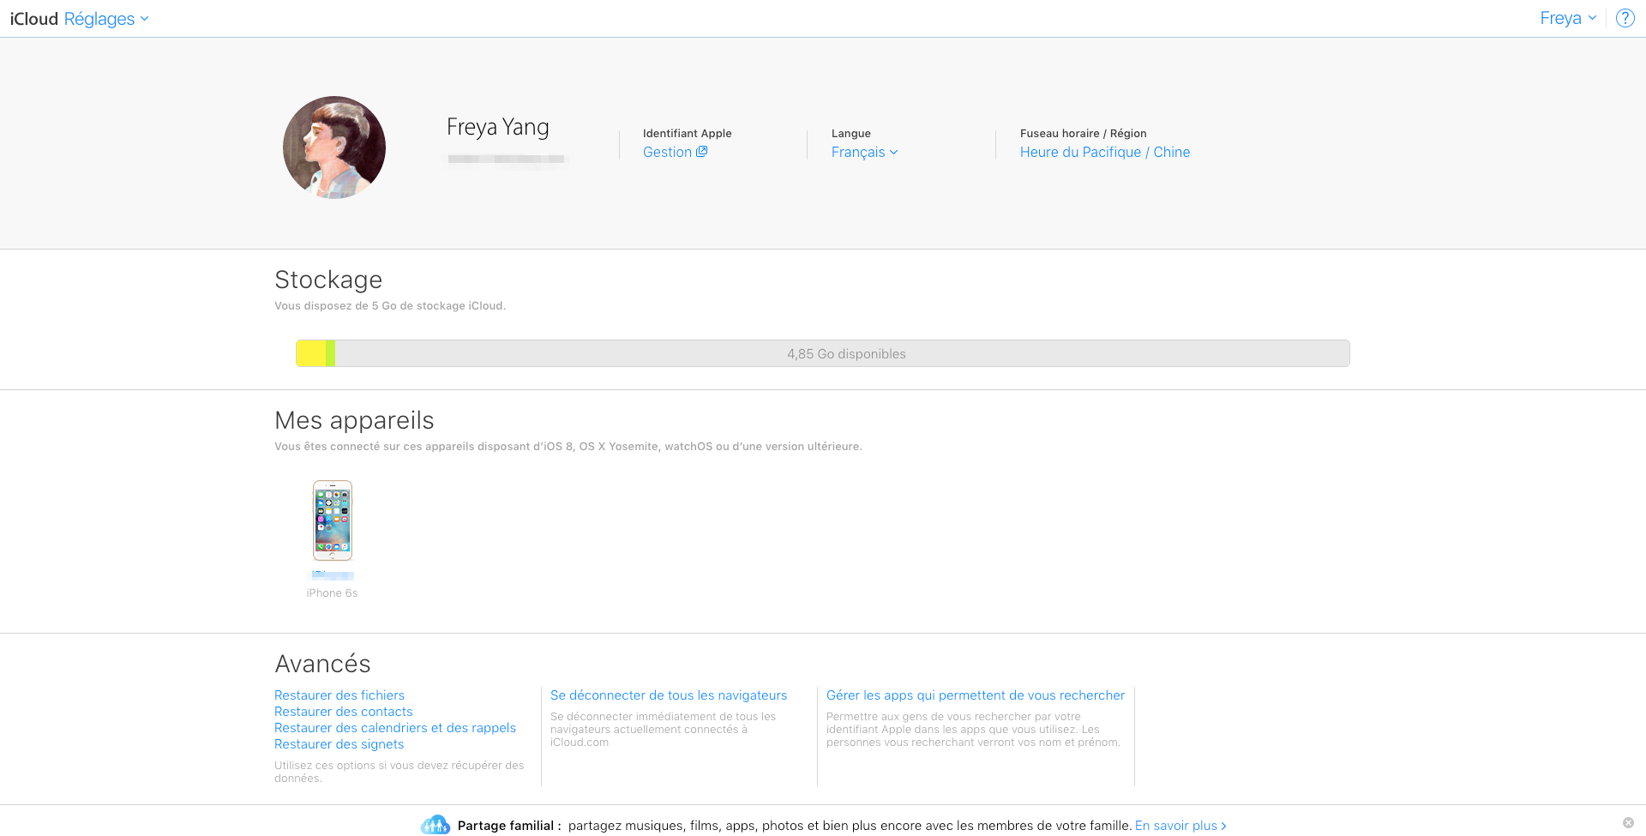Click the iCloud logo text
1646x836 pixels.
pyautogui.click(x=34, y=19)
